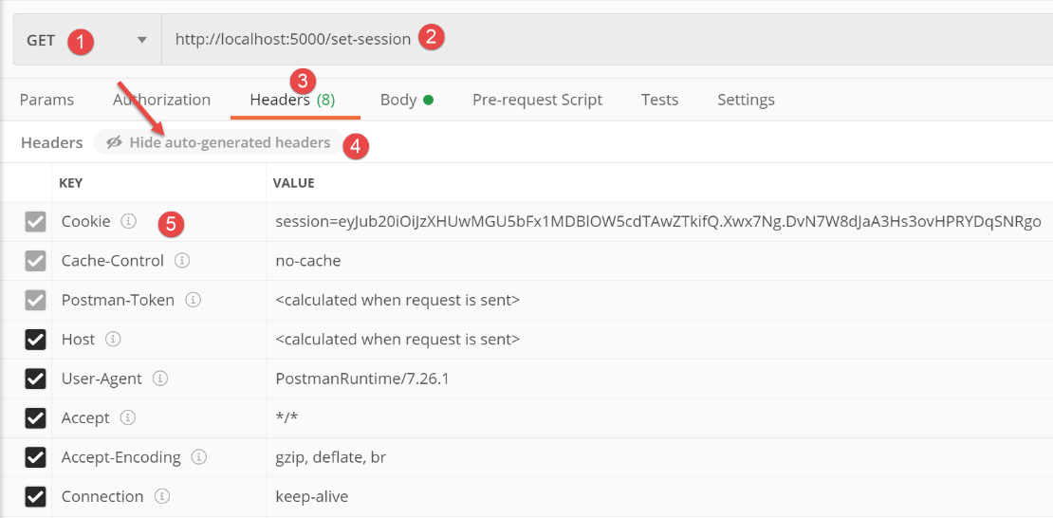Image resolution: width=1053 pixels, height=518 pixels.
Task: Disable the User-Agent header checkbox
Action: [x=35, y=379]
